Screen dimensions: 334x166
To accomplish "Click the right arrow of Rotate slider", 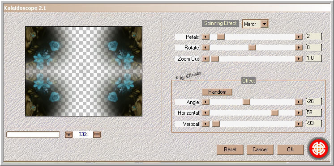I will [x=299, y=48].
